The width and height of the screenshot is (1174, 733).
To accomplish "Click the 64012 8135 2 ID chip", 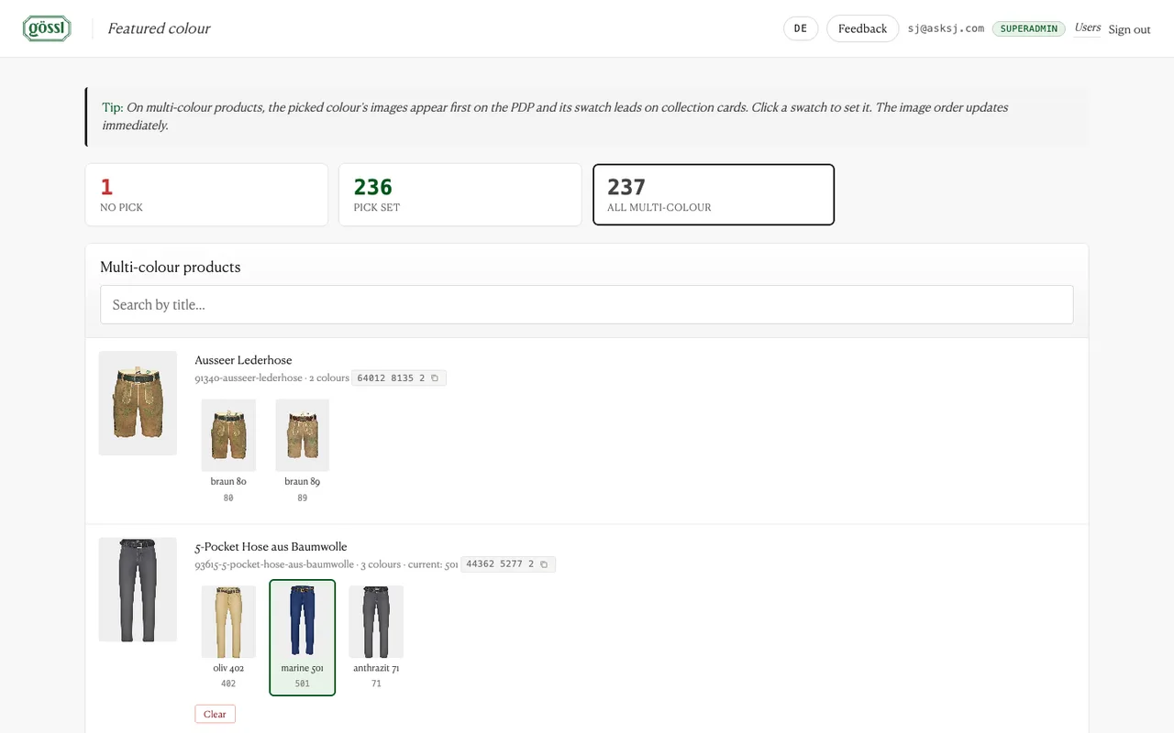I will click(x=399, y=377).
